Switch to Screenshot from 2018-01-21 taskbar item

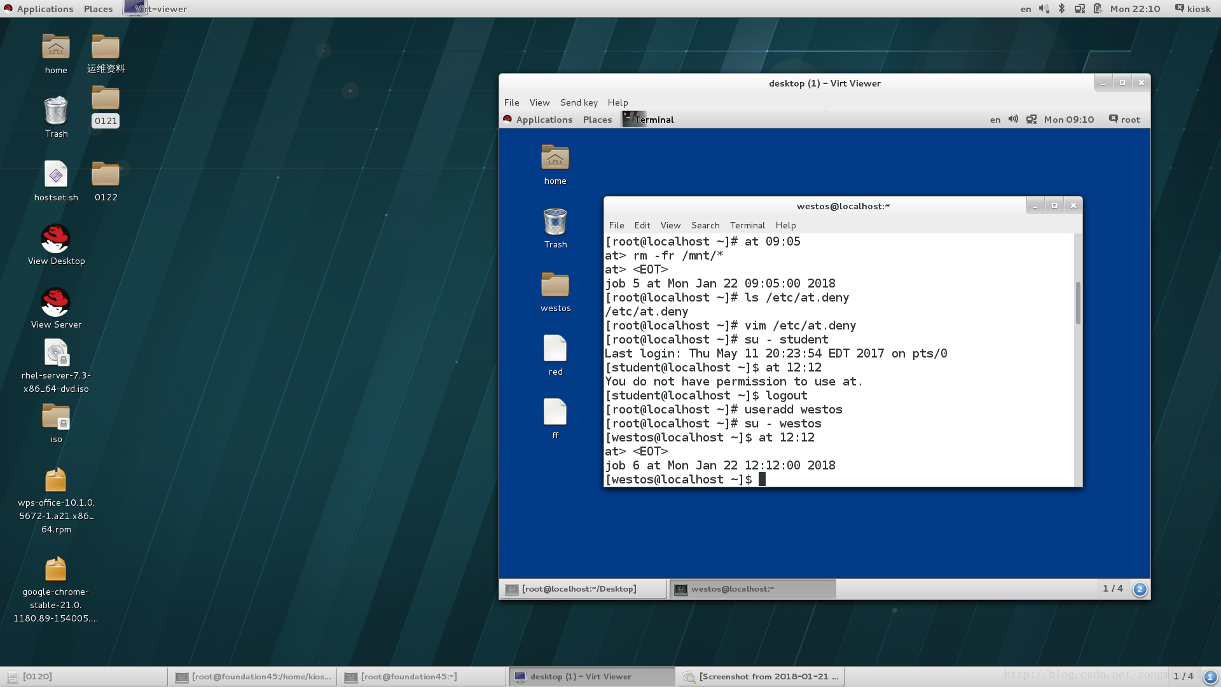761,677
